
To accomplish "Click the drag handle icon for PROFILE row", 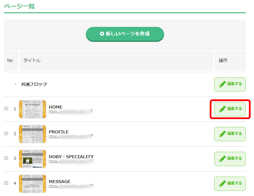I will coord(6,133).
